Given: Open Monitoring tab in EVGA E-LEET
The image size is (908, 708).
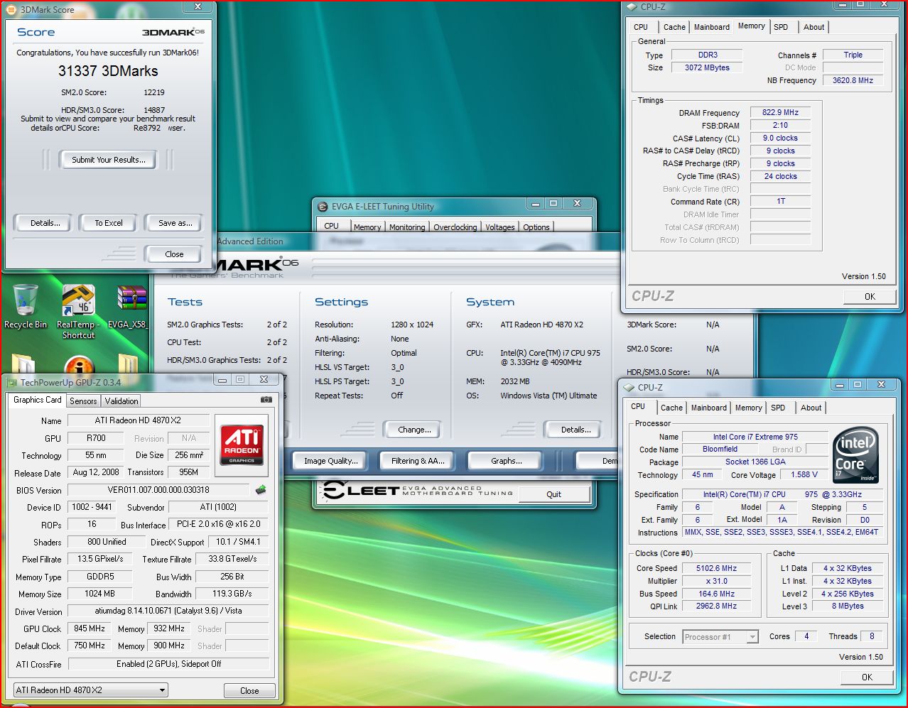Looking at the screenshot, I should (406, 227).
